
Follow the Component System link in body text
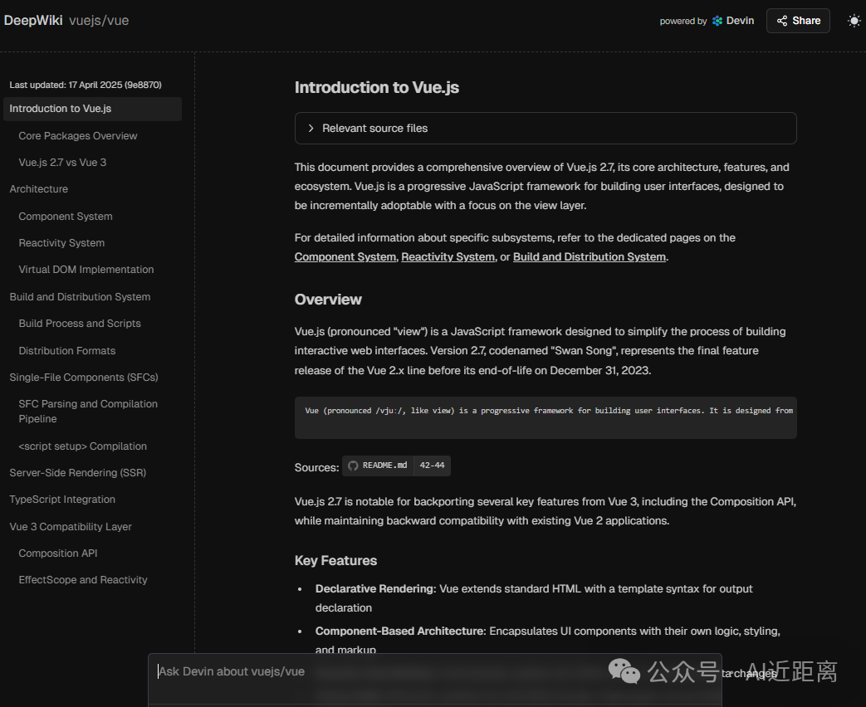click(345, 256)
